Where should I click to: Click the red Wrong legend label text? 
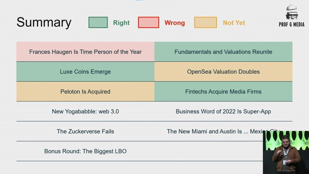[x=175, y=23]
